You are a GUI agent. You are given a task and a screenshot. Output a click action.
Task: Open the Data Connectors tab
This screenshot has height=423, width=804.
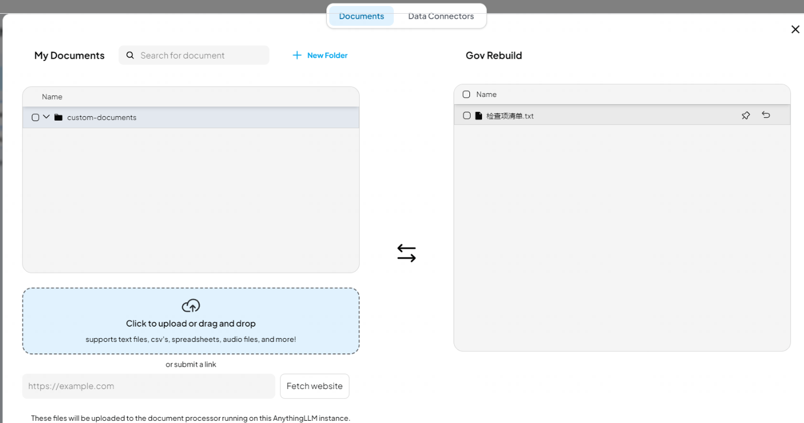point(441,16)
